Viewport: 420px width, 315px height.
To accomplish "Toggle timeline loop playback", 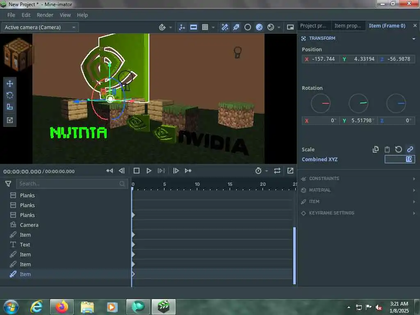I will (x=277, y=171).
